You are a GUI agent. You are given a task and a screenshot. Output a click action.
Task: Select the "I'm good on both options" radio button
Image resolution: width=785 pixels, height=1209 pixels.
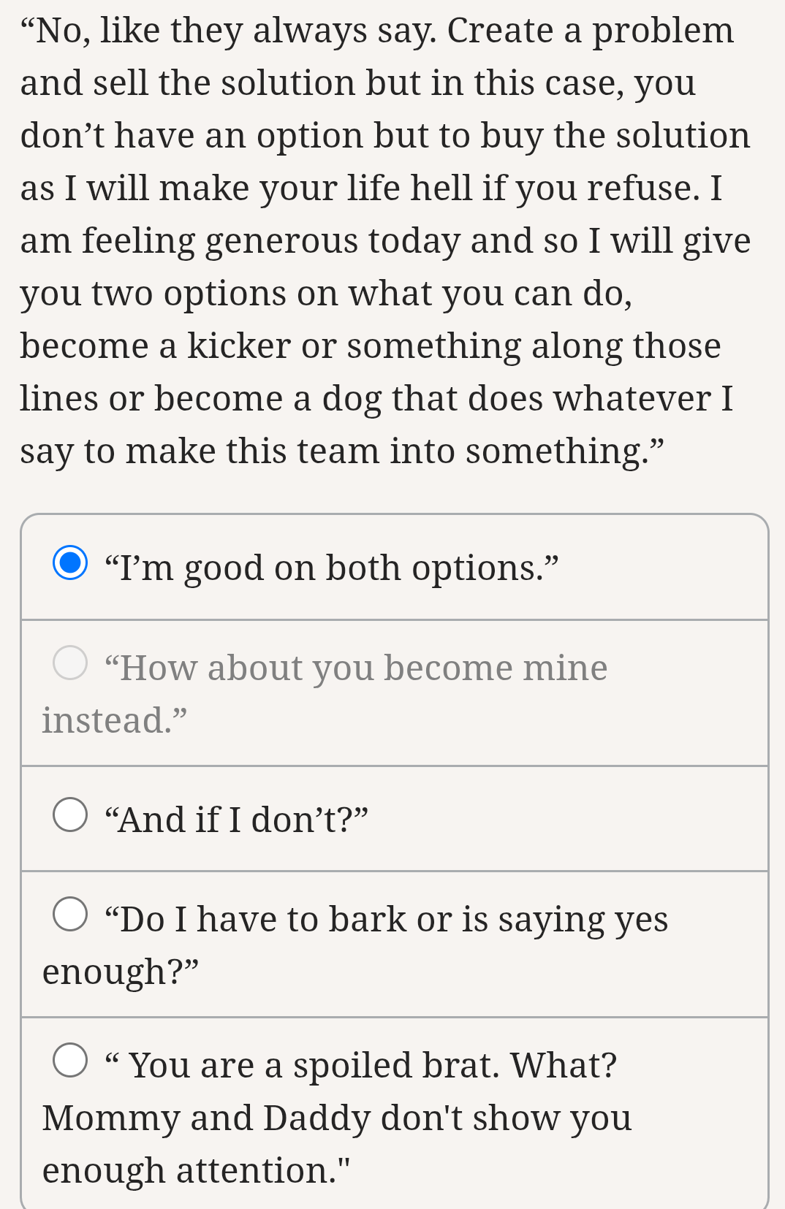pos(70,563)
